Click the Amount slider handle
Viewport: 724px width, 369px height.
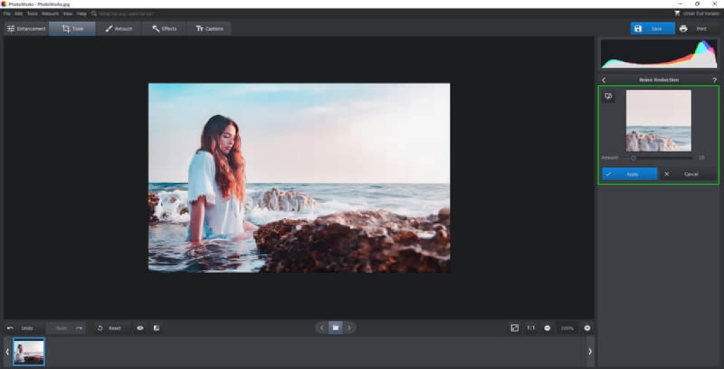633,158
